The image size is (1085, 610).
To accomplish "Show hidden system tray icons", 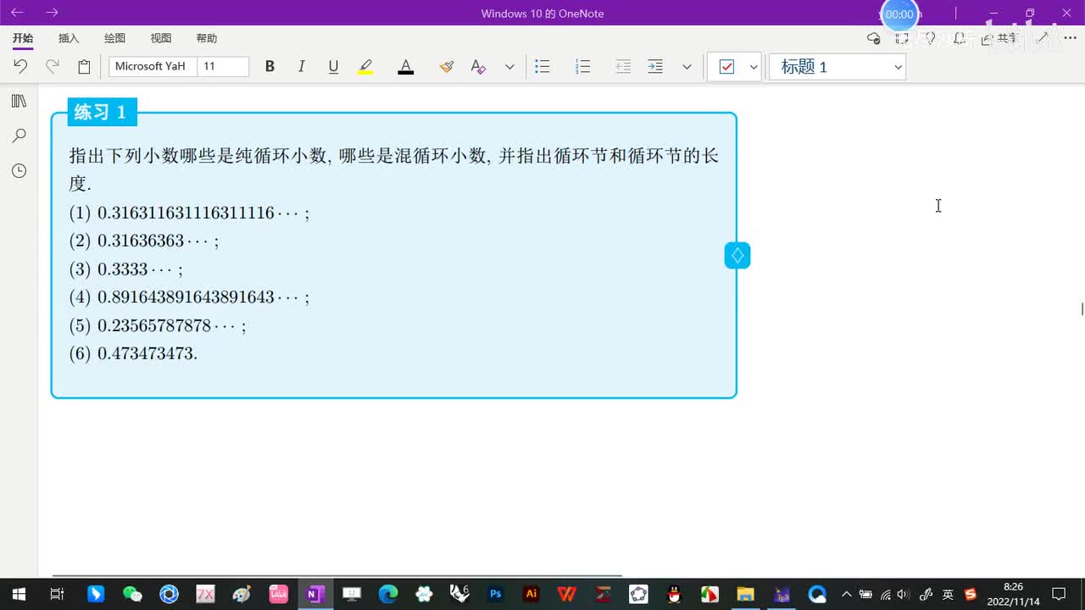I will pos(846,594).
